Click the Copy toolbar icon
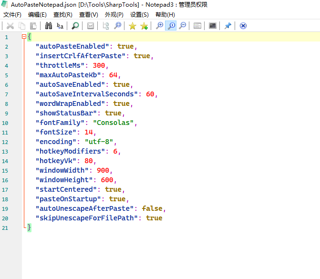 tap(21, 26)
